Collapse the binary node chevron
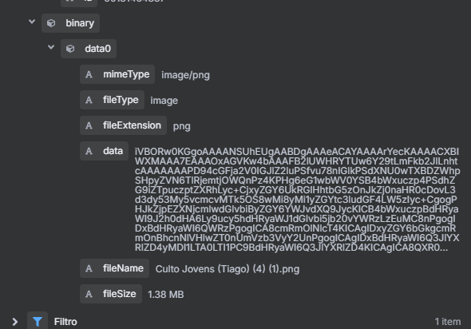The height and width of the screenshot is (329, 471). [32, 22]
